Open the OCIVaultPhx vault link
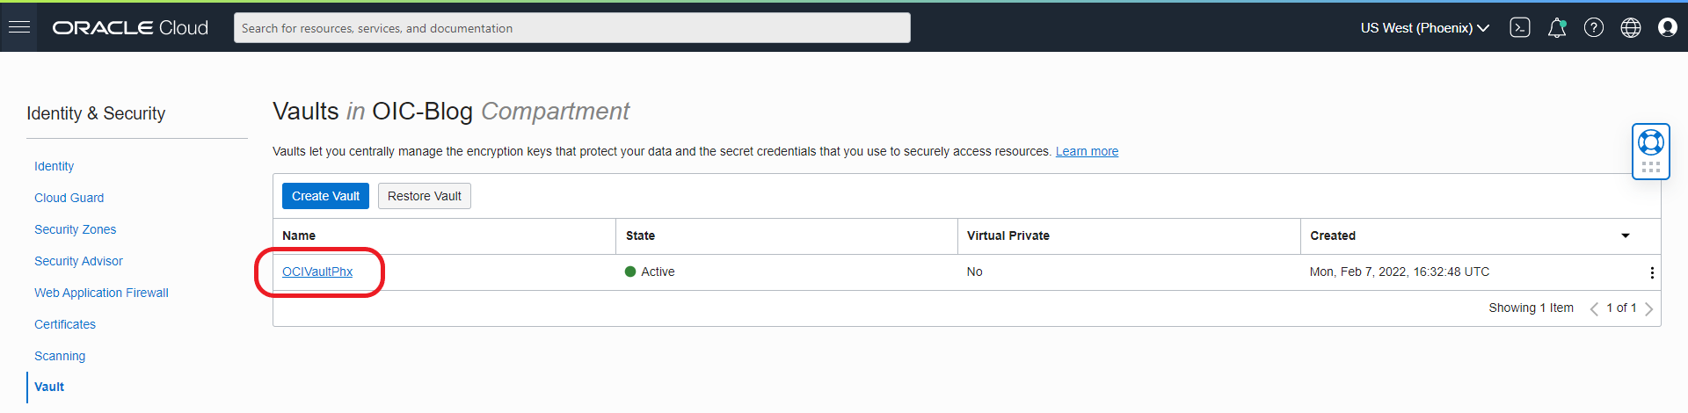The width and height of the screenshot is (1688, 413). click(x=317, y=272)
